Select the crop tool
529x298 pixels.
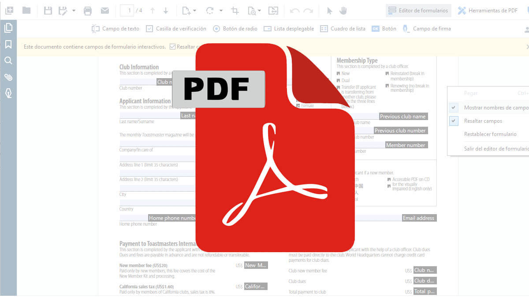coord(235,10)
